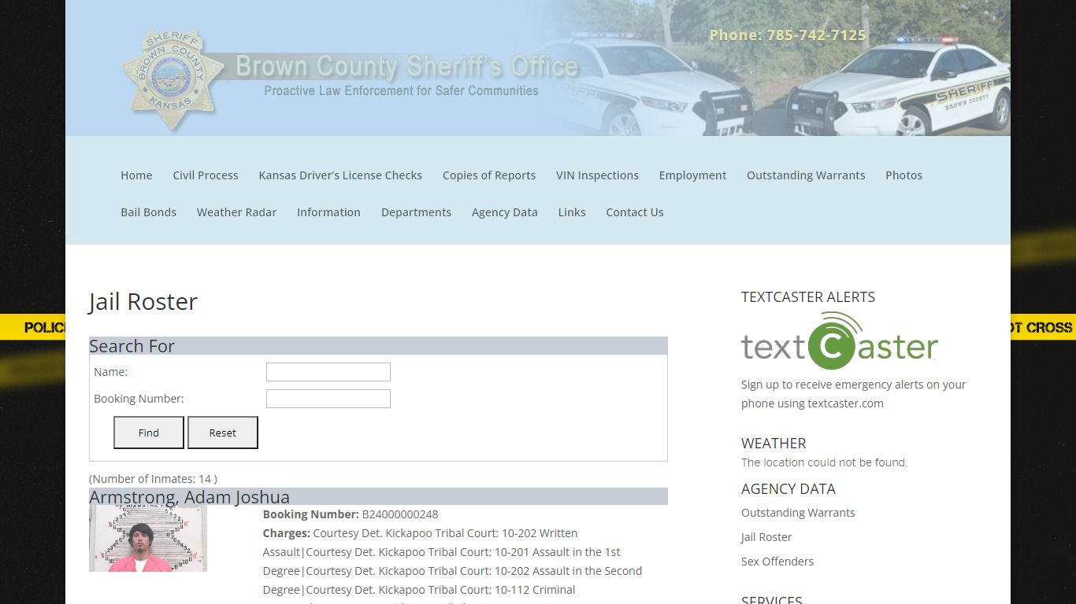Click the WEATHER sidebar heading
The image size is (1076, 604).
click(774, 444)
